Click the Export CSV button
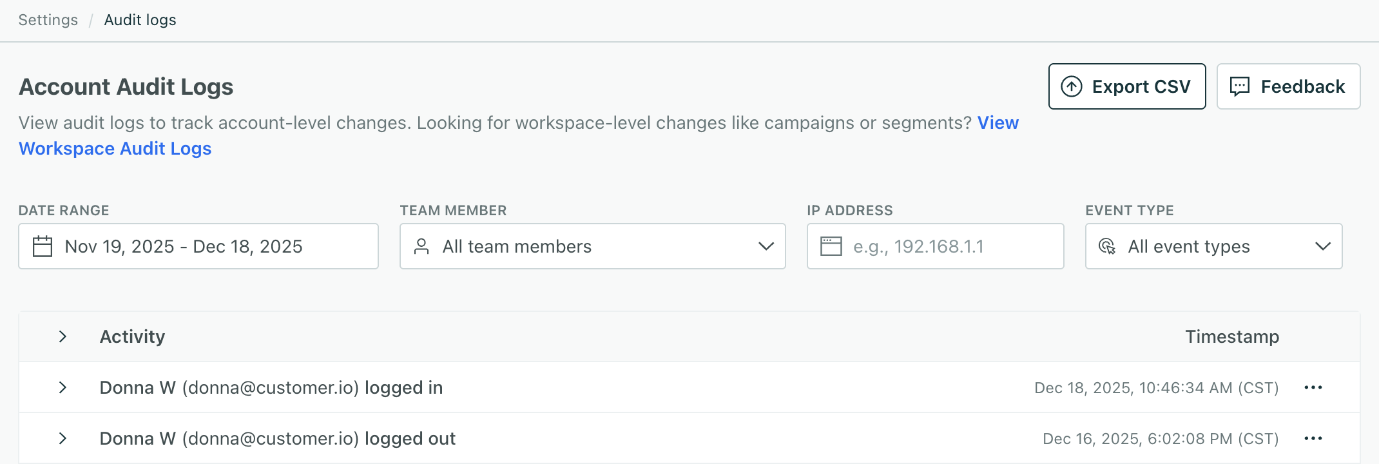 [x=1126, y=86]
